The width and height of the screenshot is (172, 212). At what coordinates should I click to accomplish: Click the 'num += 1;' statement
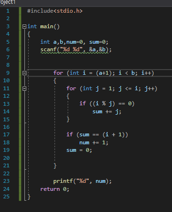coord(94,142)
